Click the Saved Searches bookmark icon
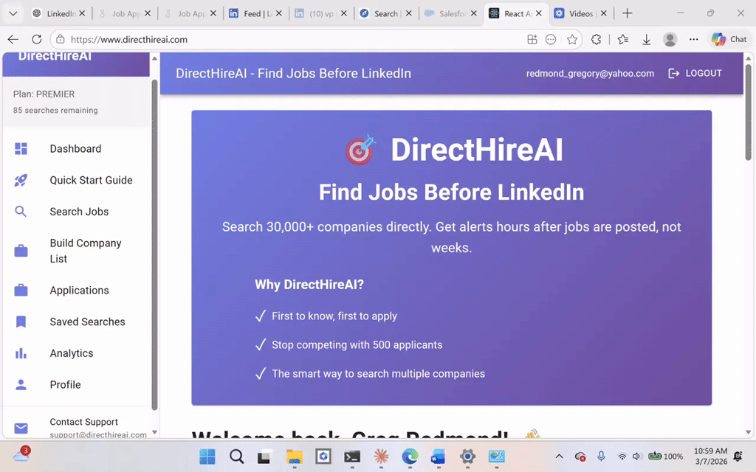756x472 pixels. point(21,322)
